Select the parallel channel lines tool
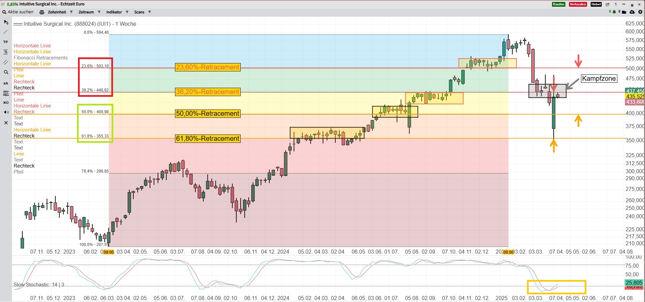 [x=6, y=62]
